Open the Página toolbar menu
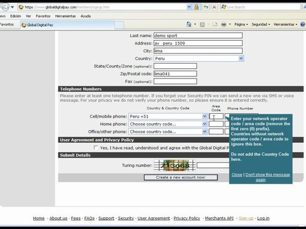Screen dimensions: 306x229 point(241,24)
